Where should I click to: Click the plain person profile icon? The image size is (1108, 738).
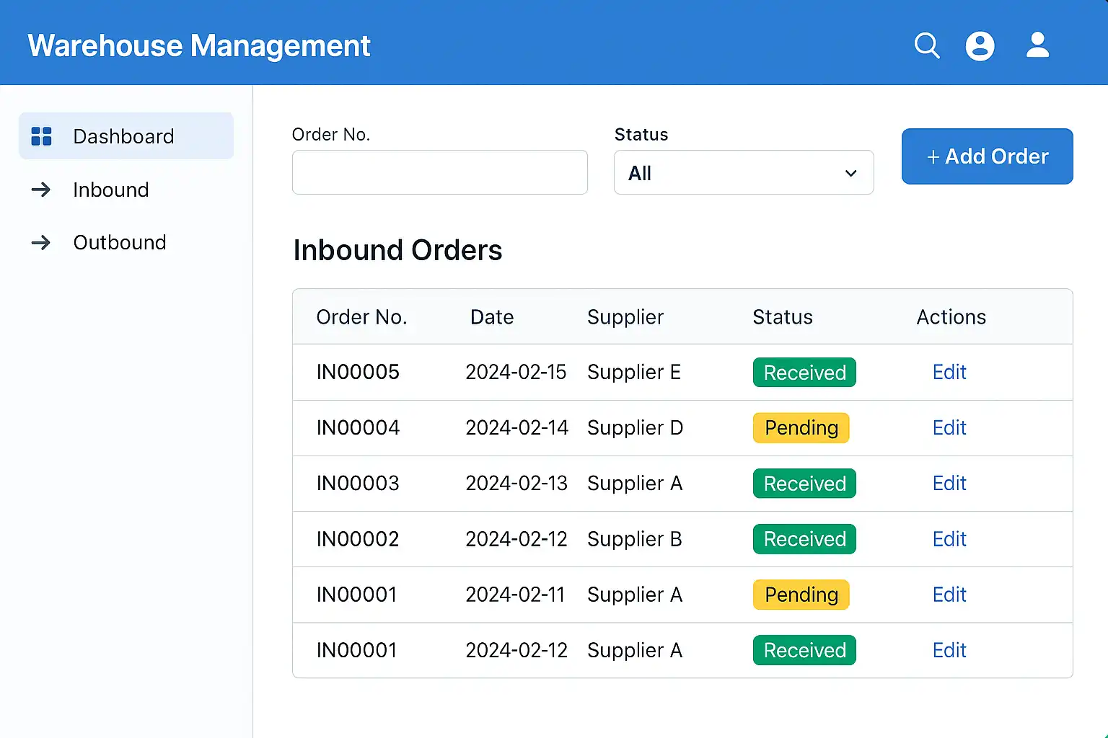click(x=1037, y=45)
